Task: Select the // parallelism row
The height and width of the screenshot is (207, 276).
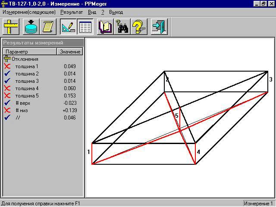Action: pos(43,118)
